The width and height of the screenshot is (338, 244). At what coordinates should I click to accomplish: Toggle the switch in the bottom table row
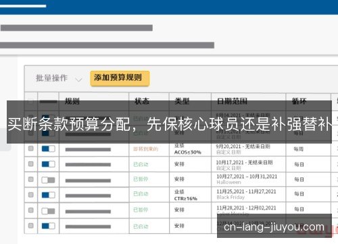pyautogui.click(x=48, y=226)
